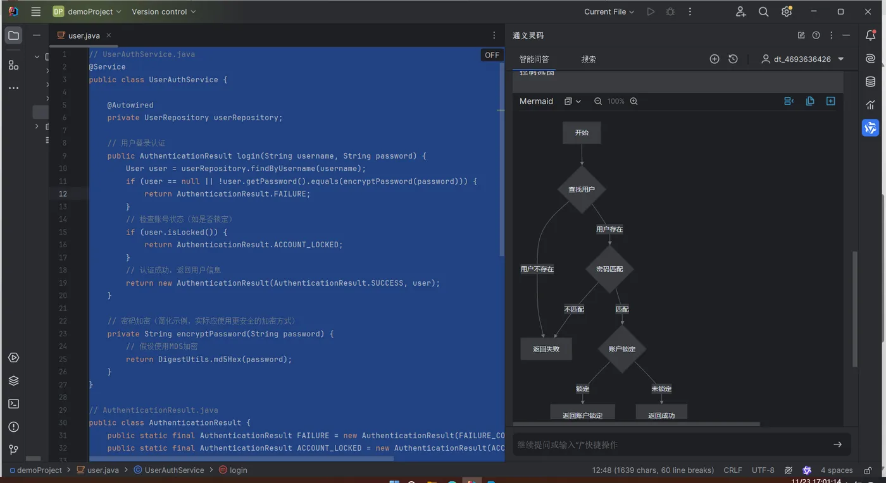Click the feedback edit icon in Tongyi panel

(801, 35)
